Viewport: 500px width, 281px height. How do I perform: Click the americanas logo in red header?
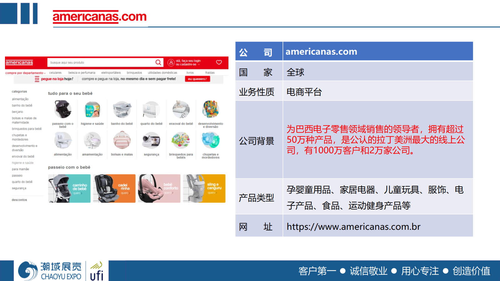click(x=19, y=62)
